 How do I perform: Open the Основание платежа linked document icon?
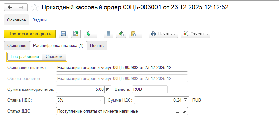coord(184,68)
